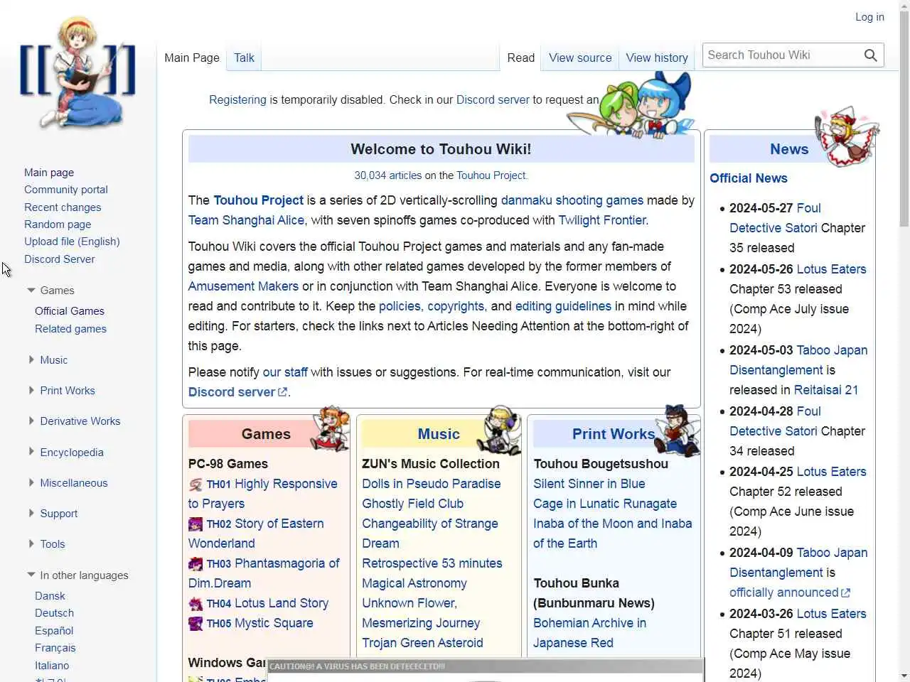Switch to Deutsch language version
The height and width of the screenshot is (682, 910).
point(54,613)
